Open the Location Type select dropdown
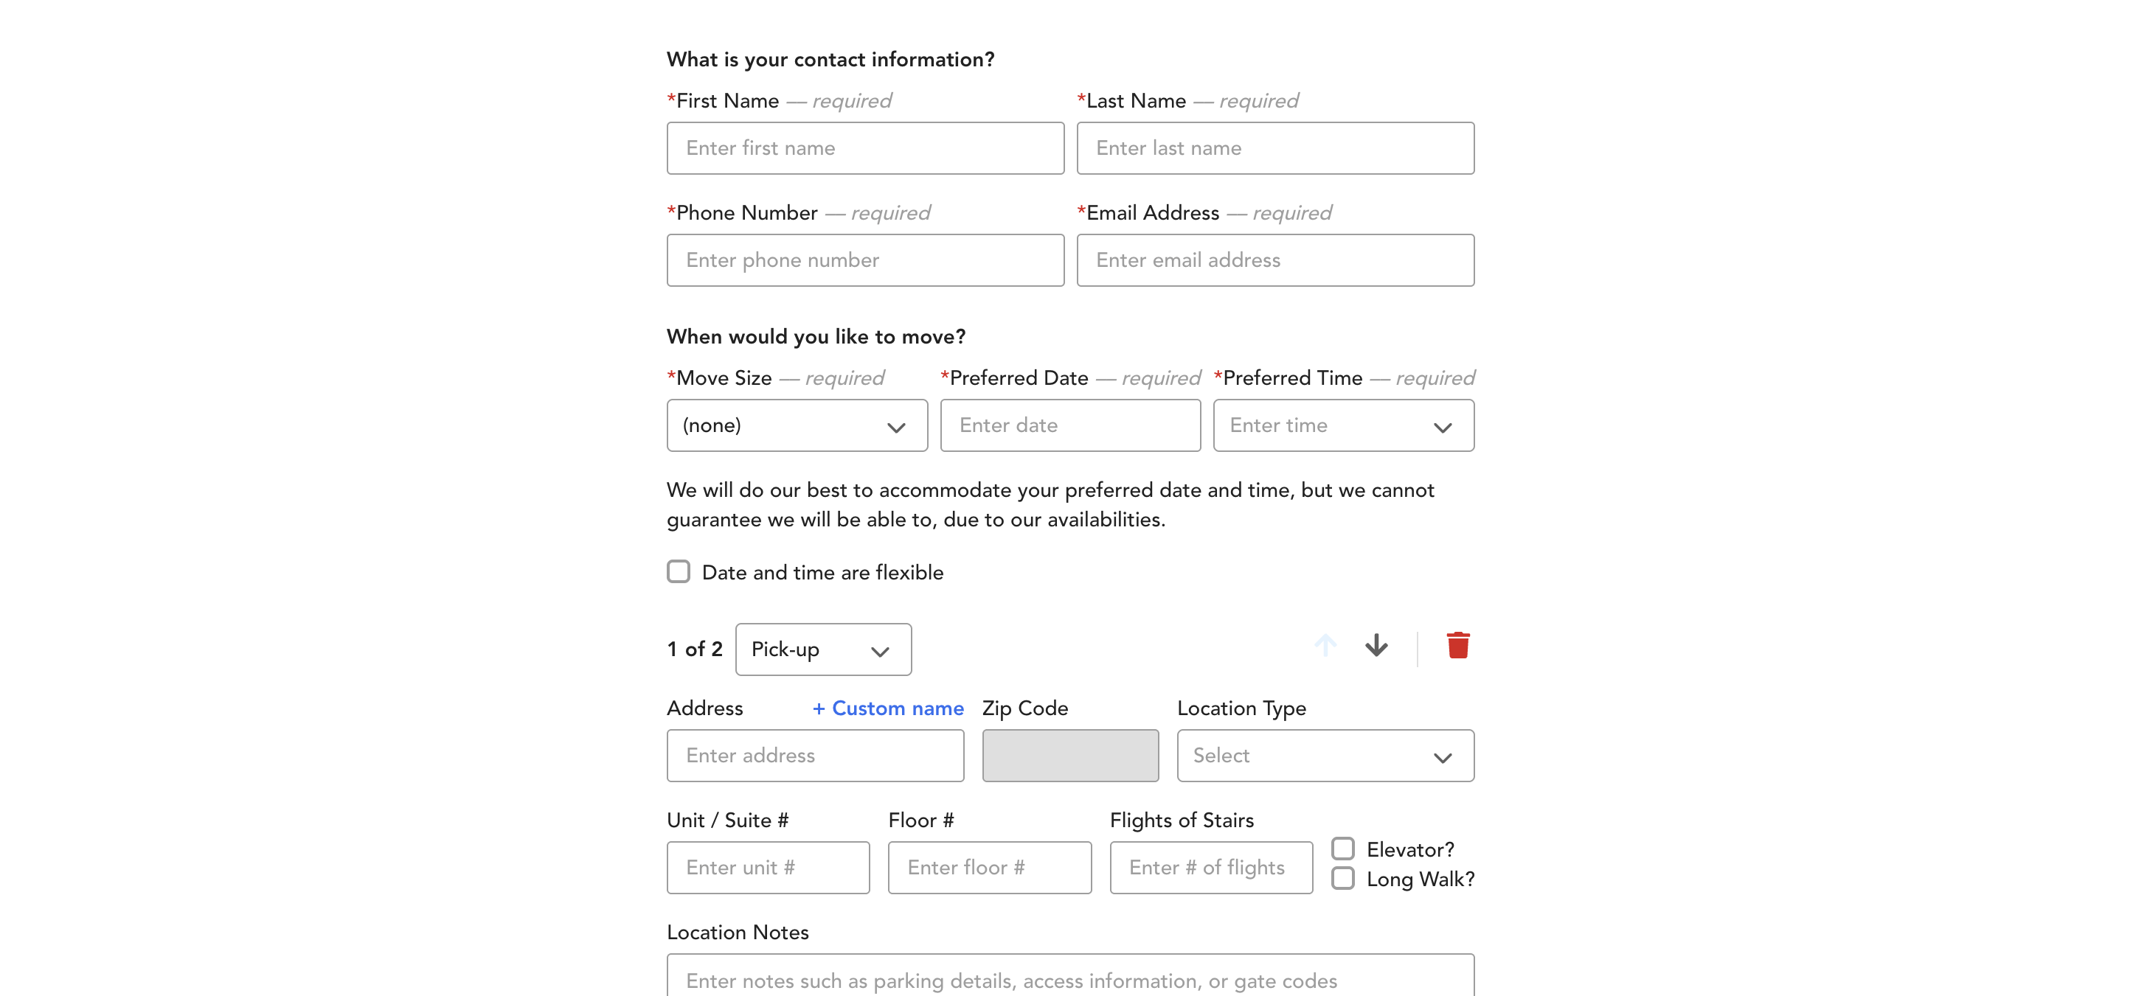The height and width of the screenshot is (996, 2147). click(1325, 756)
